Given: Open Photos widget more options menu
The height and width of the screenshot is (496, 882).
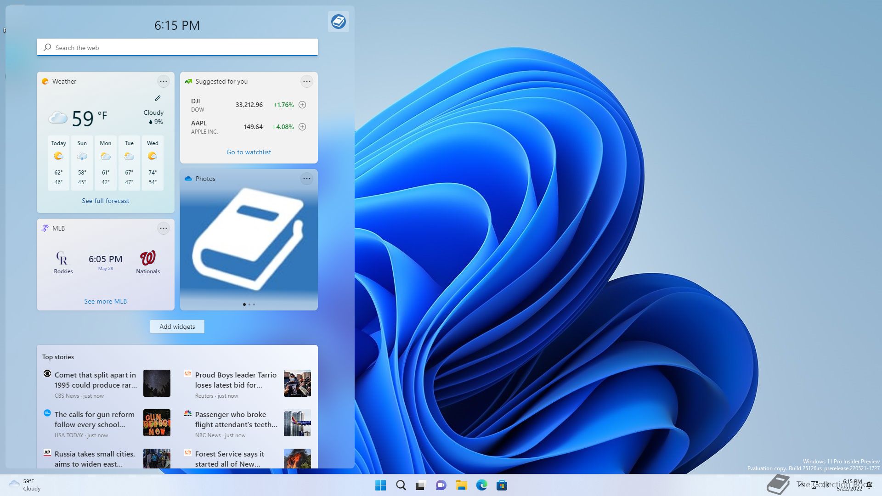Looking at the screenshot, I should (x=306, y=179).
